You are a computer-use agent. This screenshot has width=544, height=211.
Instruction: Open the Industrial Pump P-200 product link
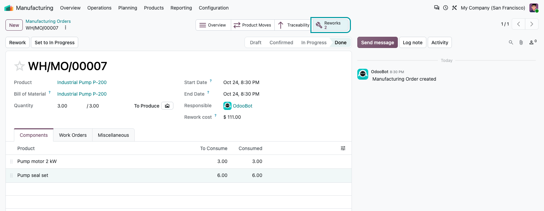(x=82, y=82)
